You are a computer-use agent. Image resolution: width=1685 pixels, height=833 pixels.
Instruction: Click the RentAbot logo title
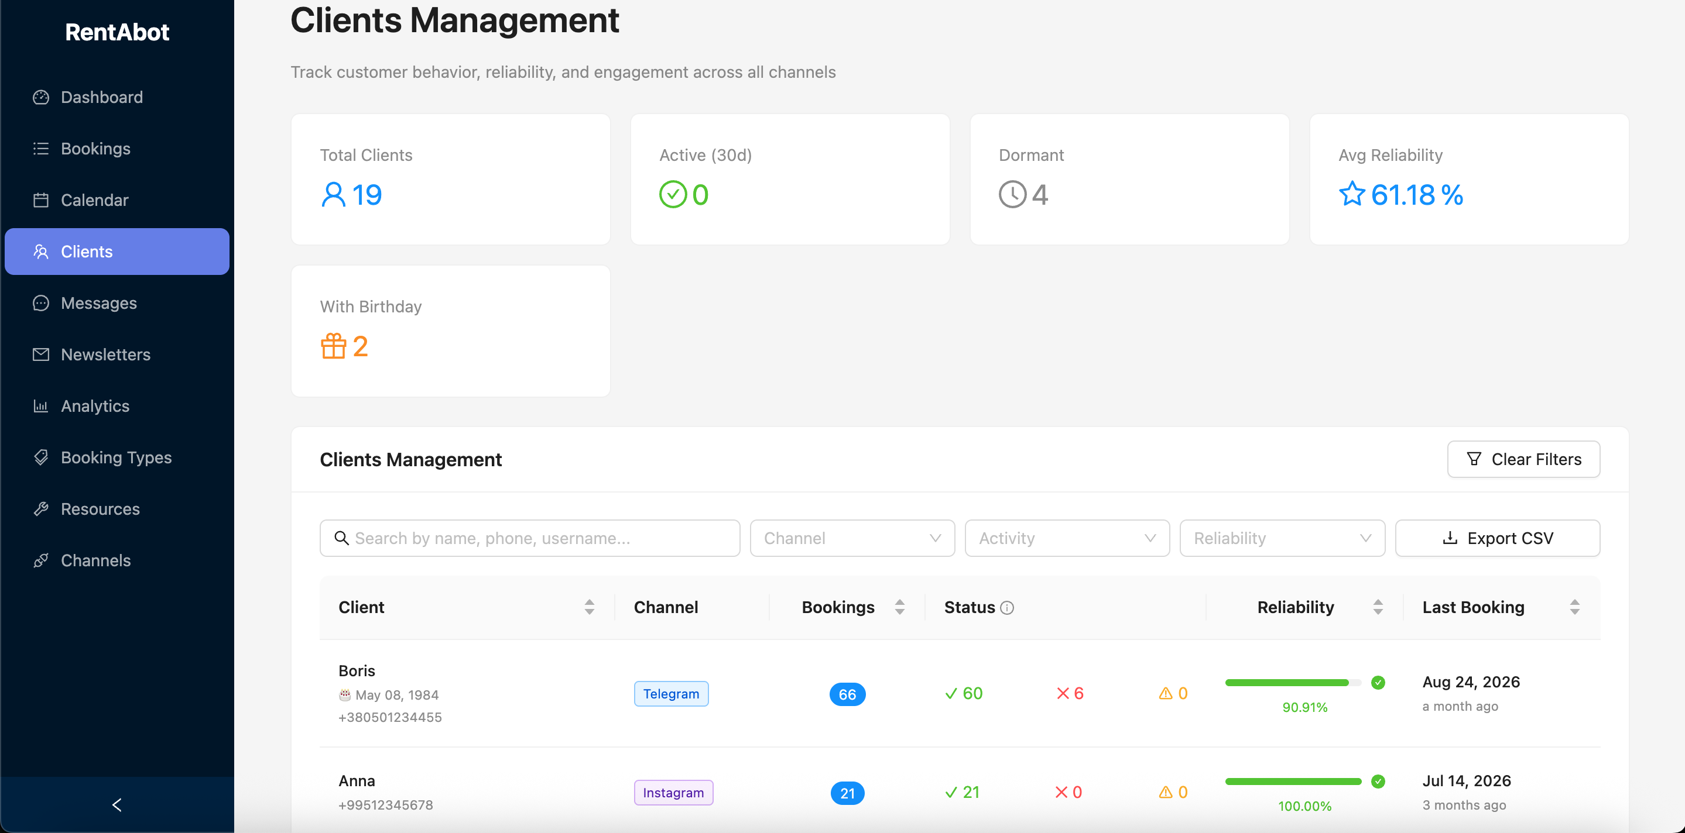117,32
